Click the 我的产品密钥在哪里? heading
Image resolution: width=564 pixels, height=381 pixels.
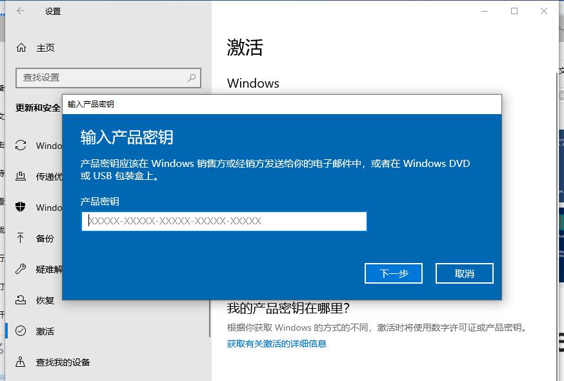(288, 308)
